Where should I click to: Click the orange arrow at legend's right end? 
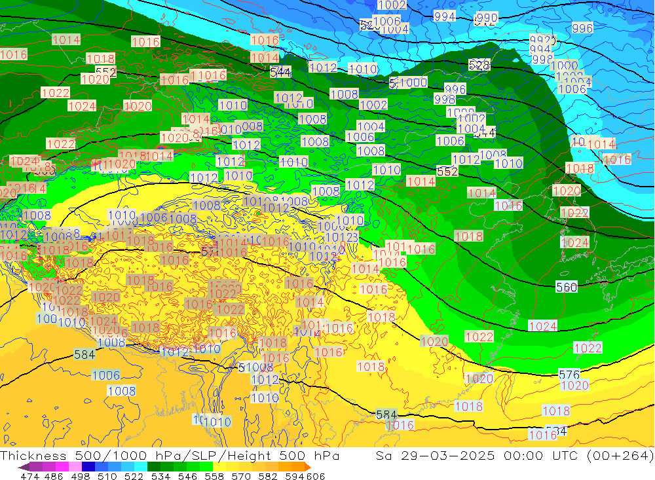click(x=308, y=466)
